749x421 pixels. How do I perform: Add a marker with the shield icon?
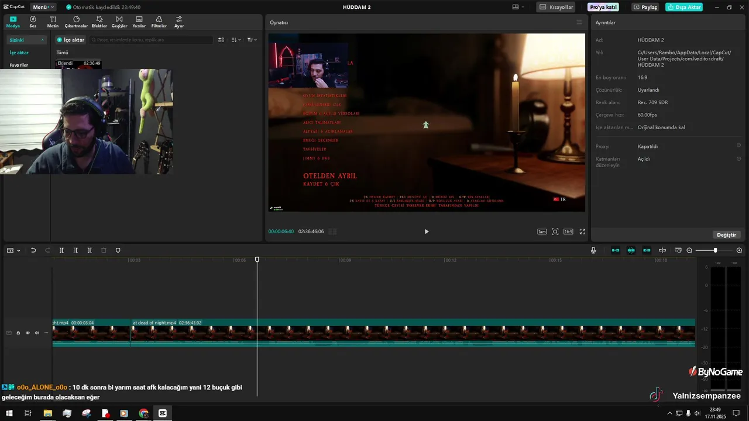[x=118, y=250]
